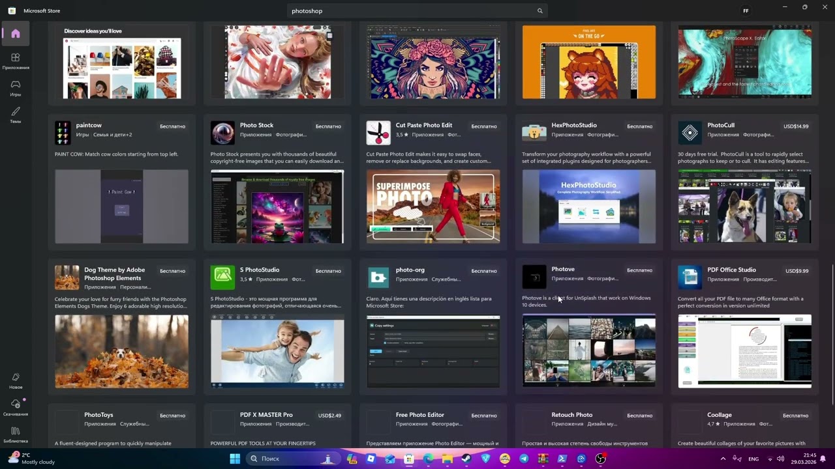Buy PDF Office Studio for USD$9.99
The height and width of the screenshot is (469, 835).
point(797,271)
